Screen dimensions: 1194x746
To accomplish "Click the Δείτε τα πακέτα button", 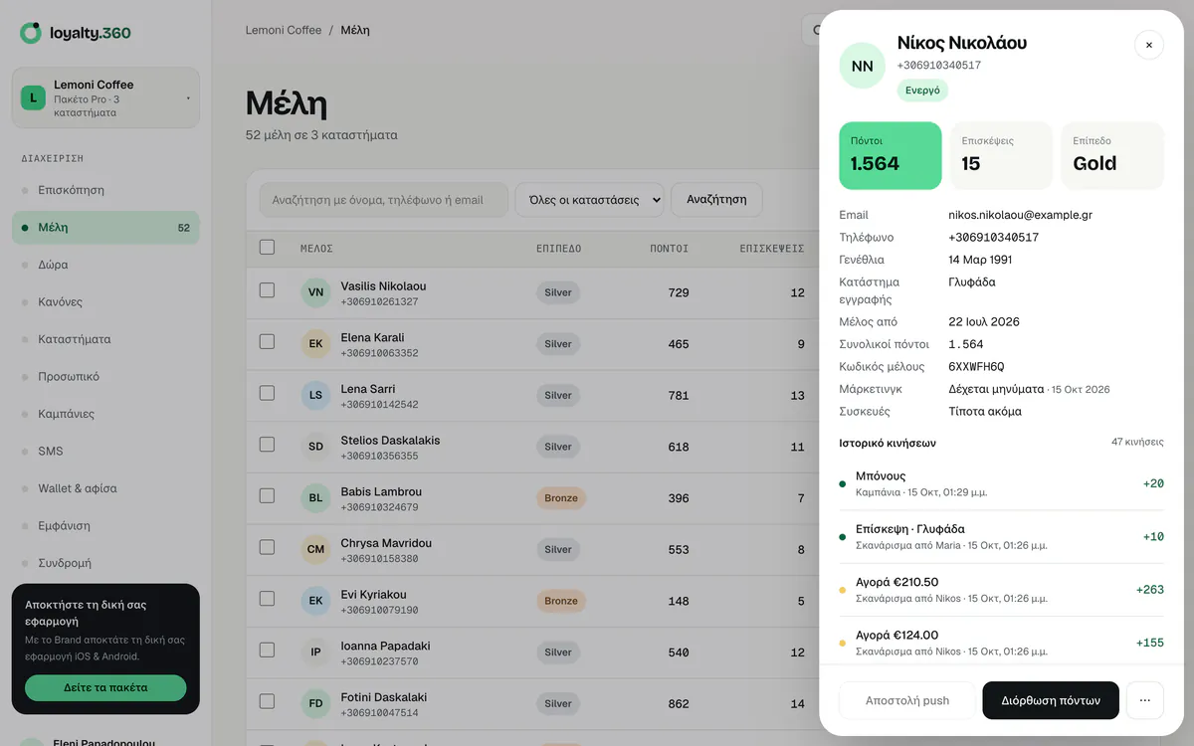I will coord(105,687).
